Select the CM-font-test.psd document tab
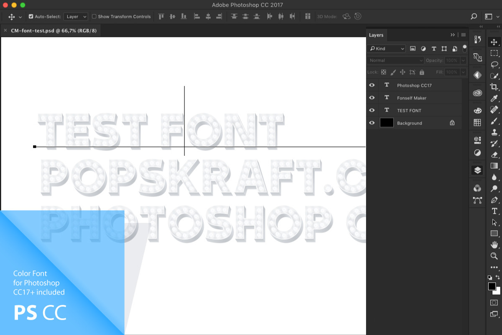This screenshot has width=502, height=335. pyautogui.click(x=54, y=31)
